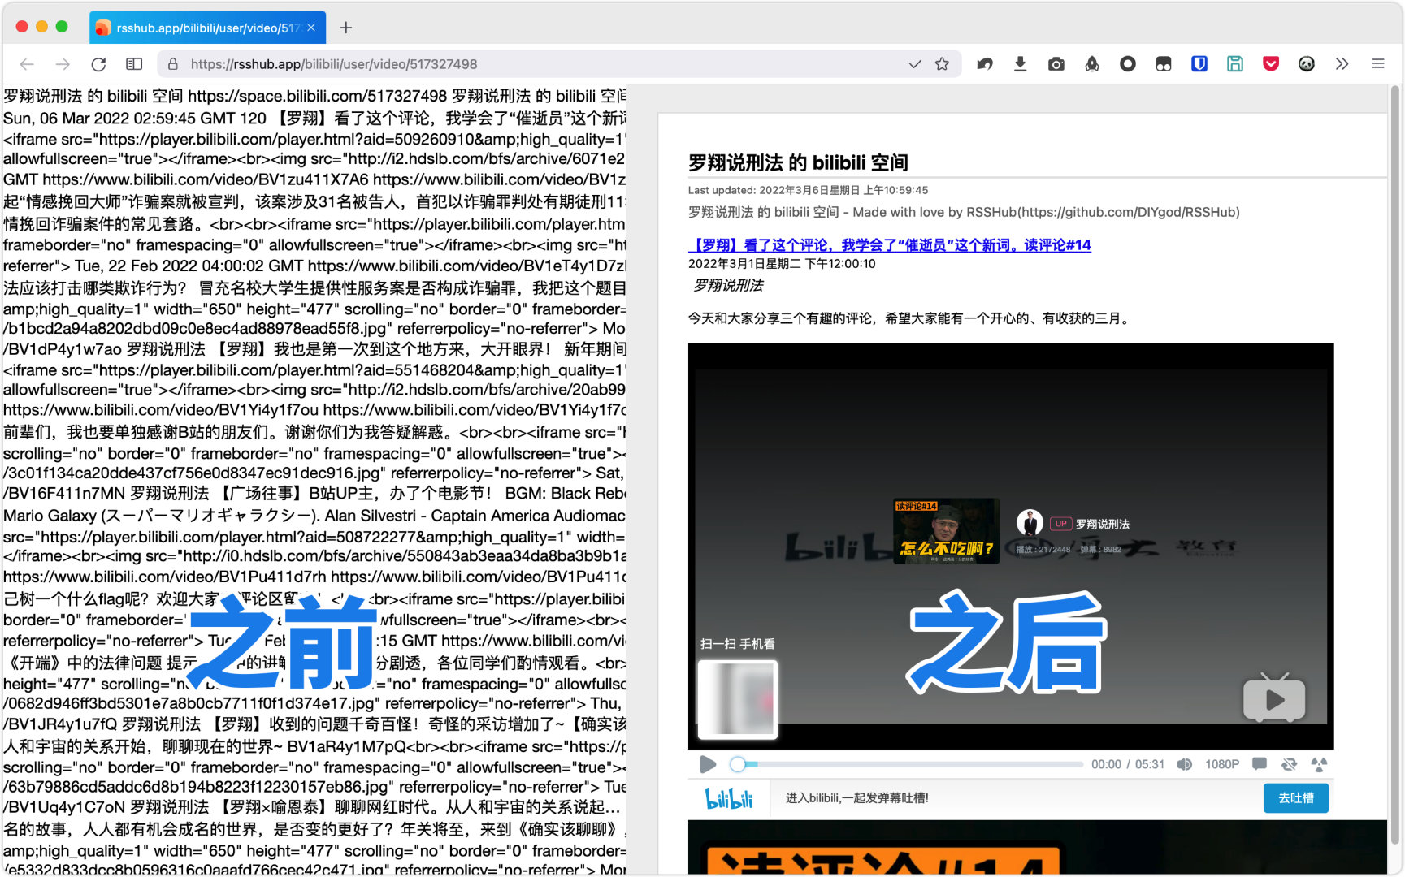Click the undo arrow extension icon
The image size is (1405, 877).
985,64
